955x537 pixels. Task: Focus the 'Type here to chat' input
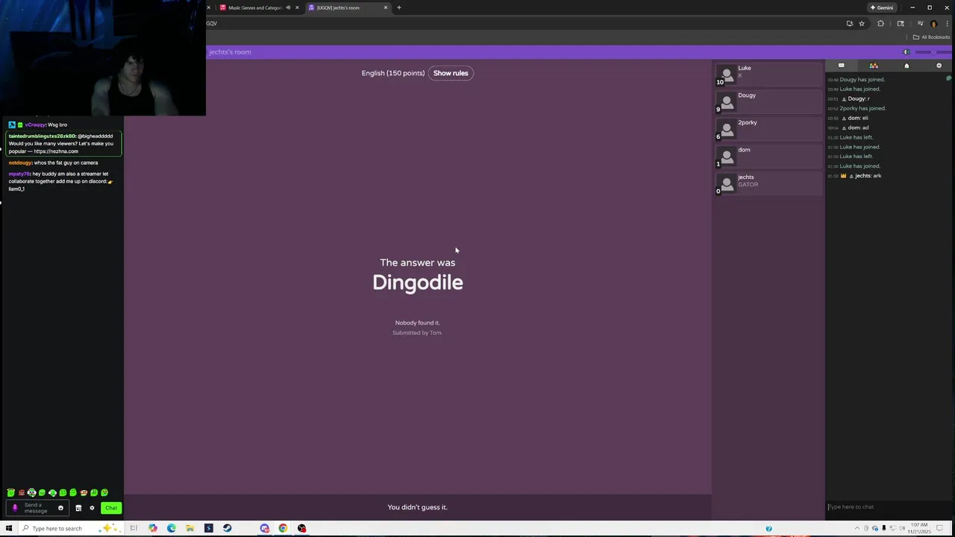888,507
